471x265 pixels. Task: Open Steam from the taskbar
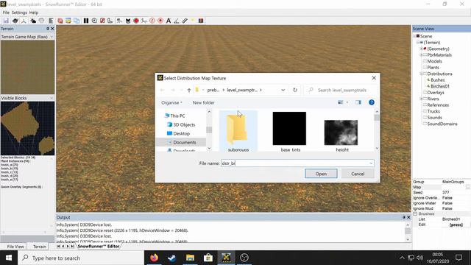click(172, 258)
